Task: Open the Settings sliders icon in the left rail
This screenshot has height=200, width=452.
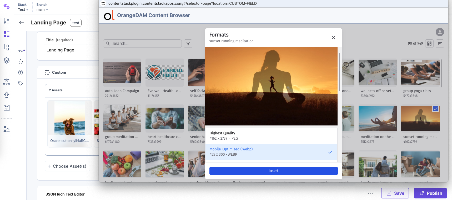Action: 7,129
